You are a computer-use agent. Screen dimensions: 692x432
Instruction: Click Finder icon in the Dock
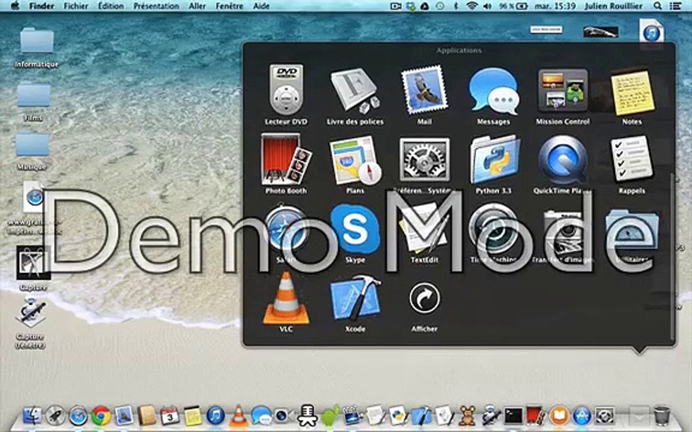pyautogui.click(x=32, y=416)
